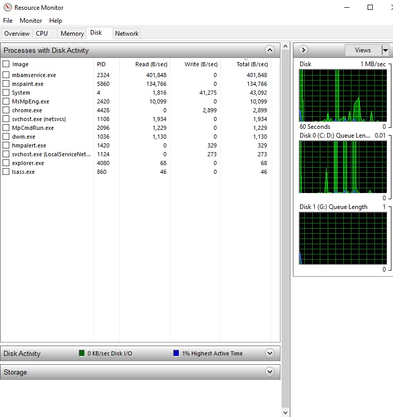
Task: Check the MpCmdRun.exe process checkbox
Action: 6,128
